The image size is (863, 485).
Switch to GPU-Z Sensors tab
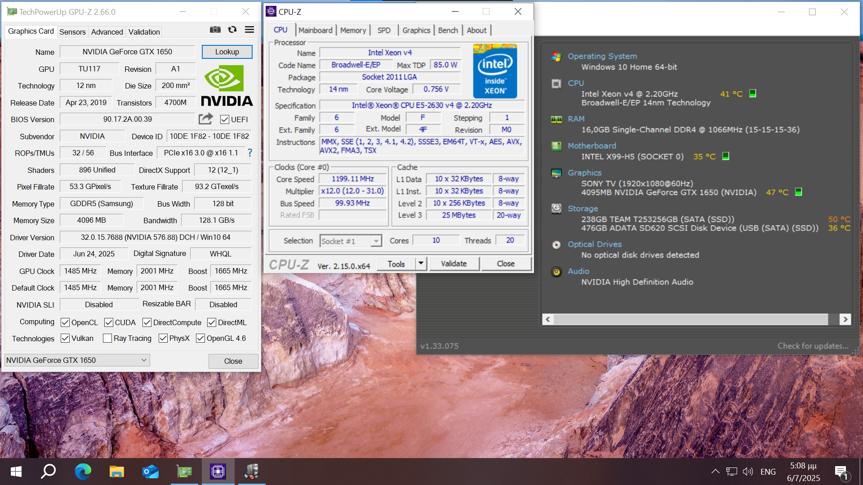72,31
